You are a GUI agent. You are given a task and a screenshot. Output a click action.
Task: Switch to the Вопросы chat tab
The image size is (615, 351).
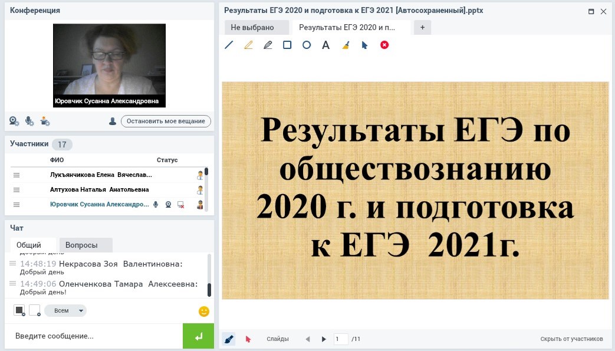pyautogui.click(x=85, y=245)
